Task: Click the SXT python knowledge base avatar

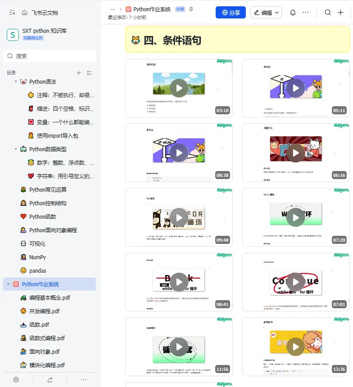Action: click(13, 35)
